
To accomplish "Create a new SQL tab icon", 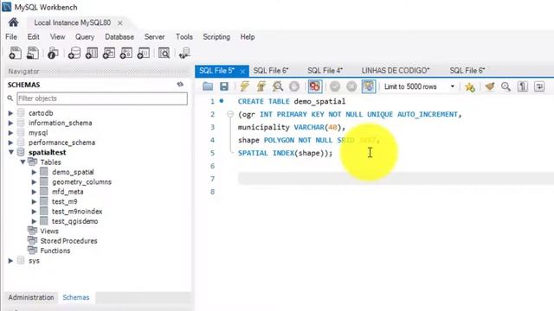I will pos(16,53).
